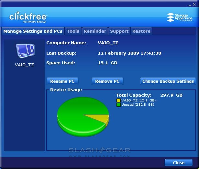Open the Tools tab
This screenshot has width=199, height=169.
pyautogui.click(x=73, y=31)
